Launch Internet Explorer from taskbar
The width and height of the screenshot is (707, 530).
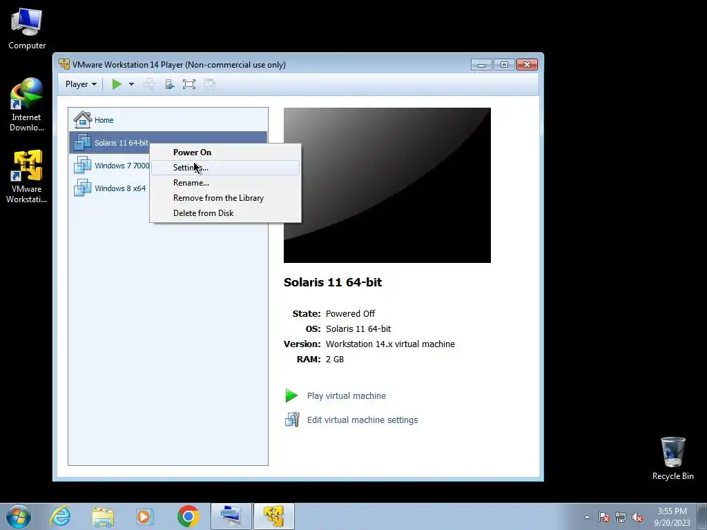pyautogui.click(x=61, y=516)
